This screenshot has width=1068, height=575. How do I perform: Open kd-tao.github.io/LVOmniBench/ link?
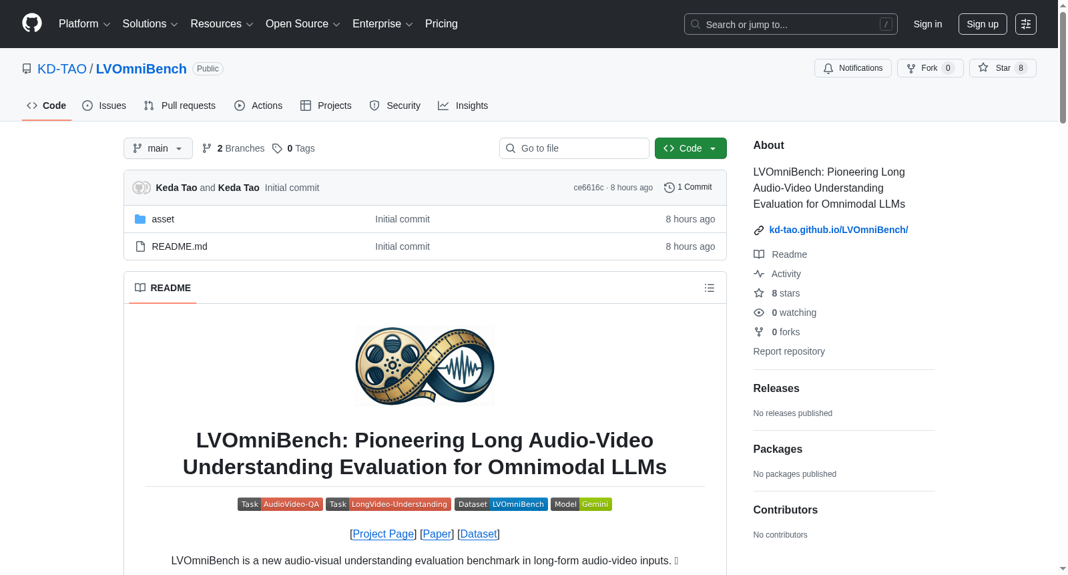click(838, 230)
